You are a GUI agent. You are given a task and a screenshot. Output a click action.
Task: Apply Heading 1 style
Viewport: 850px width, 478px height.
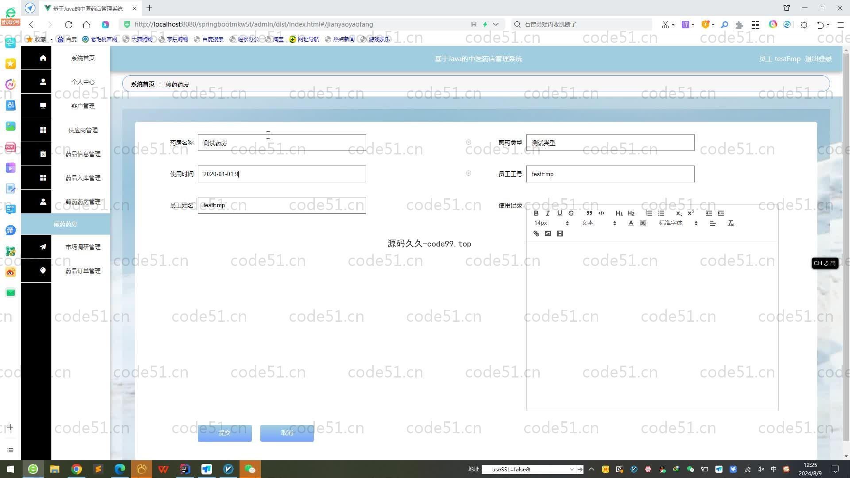[619, 213]
